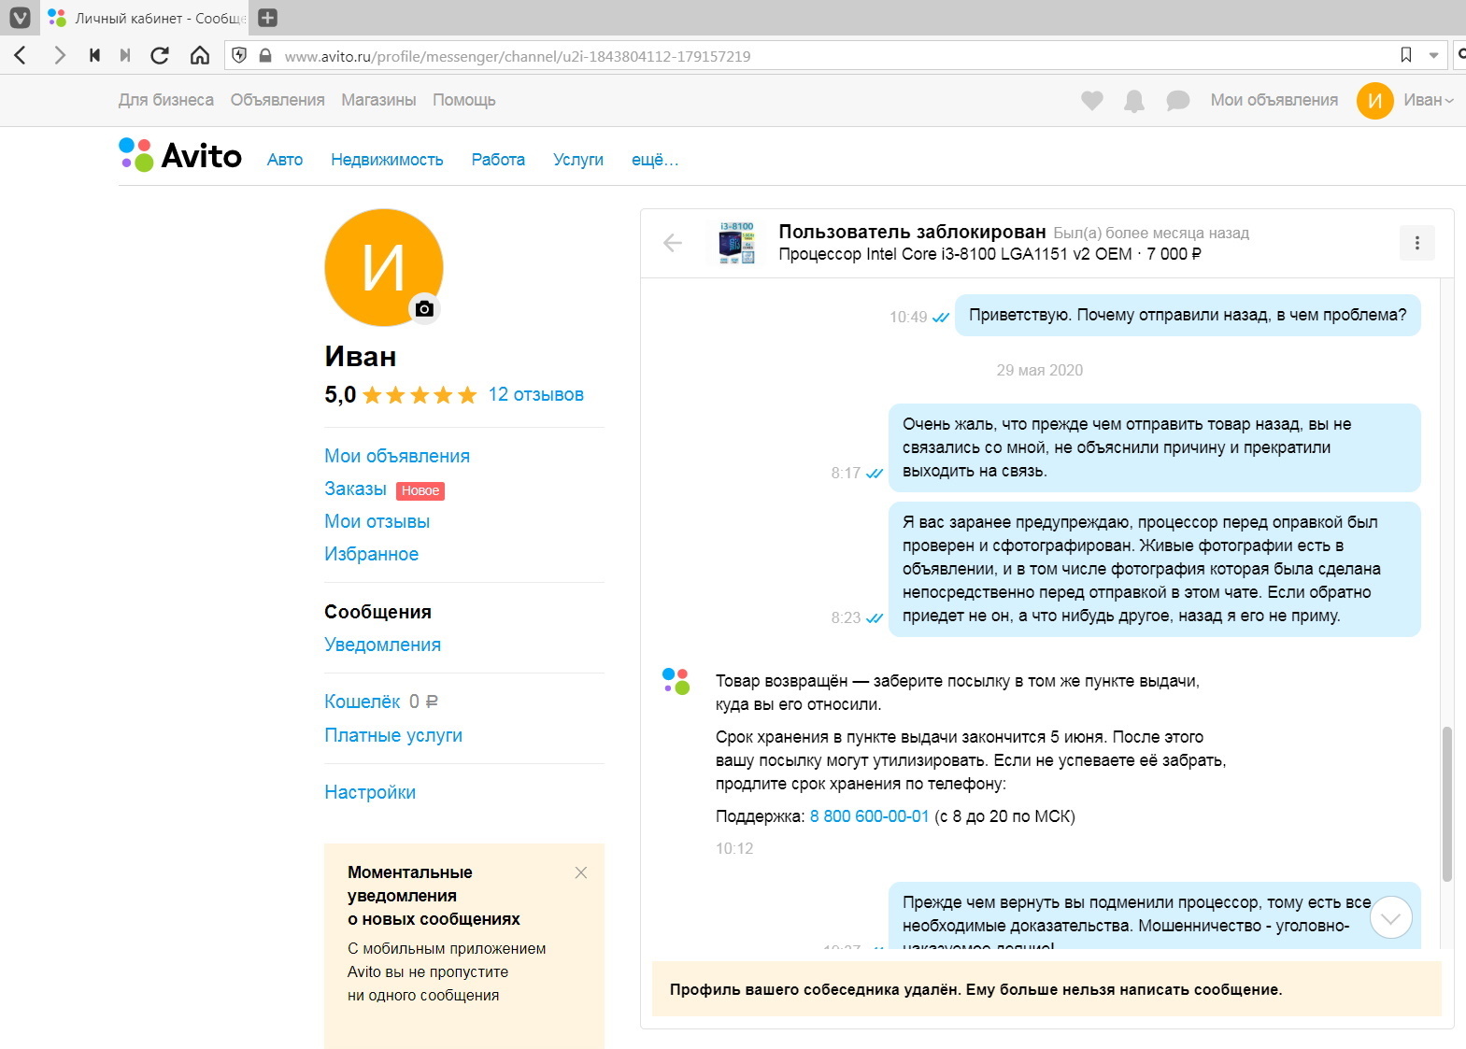Viewport: 1466px width, 1049px height.
Task: Expand the ещё… categories menu
Action: (655, 160)
